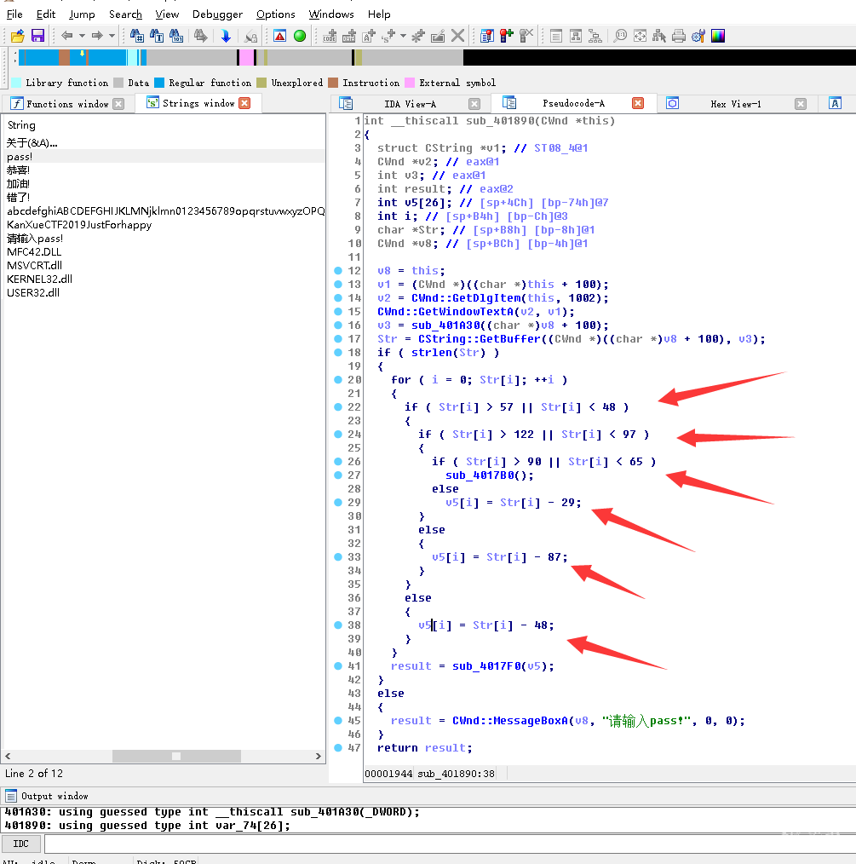856x864 pixels.
Task: Click the IDC button in output bar
Action: 21,844
